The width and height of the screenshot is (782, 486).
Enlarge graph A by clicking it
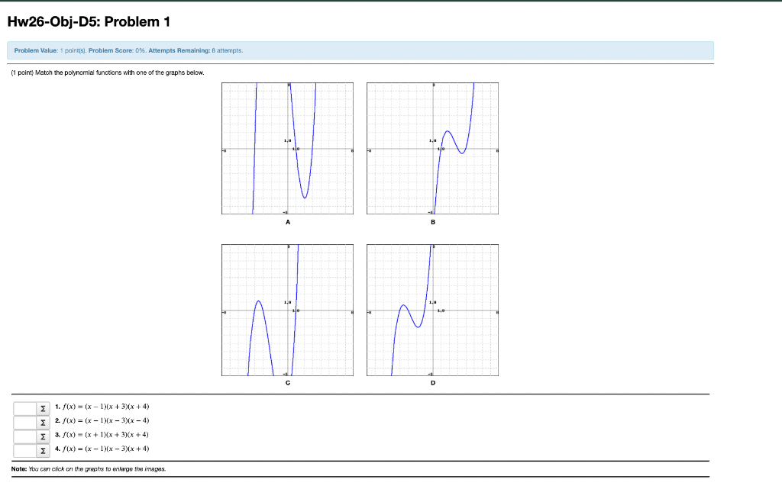pos(287,147)
